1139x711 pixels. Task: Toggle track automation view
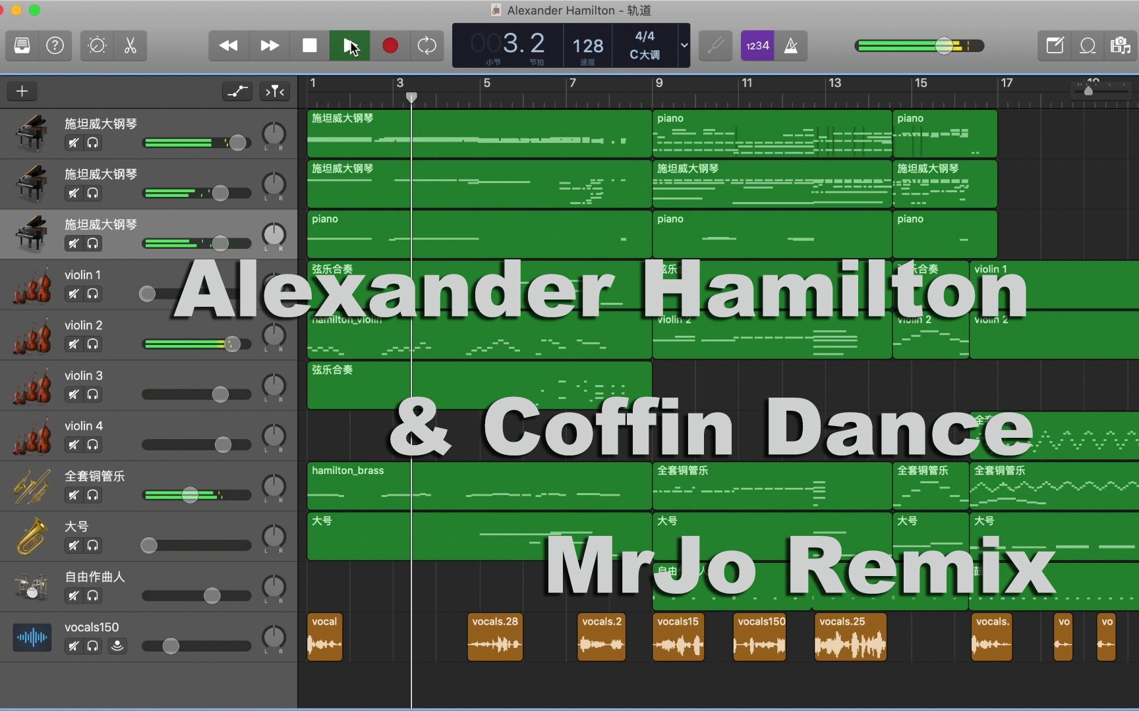(x=237, y=91)
